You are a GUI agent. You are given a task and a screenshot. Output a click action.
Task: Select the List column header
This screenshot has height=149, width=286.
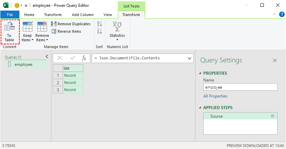pos(73,68)
